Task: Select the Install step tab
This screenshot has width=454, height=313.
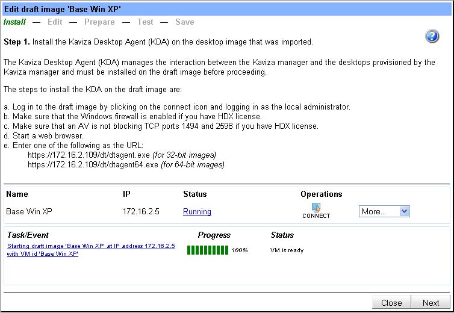Action: pos(14,22)
